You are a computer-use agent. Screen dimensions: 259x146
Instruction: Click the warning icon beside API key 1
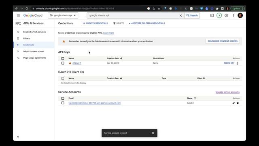tap(70, 63)
